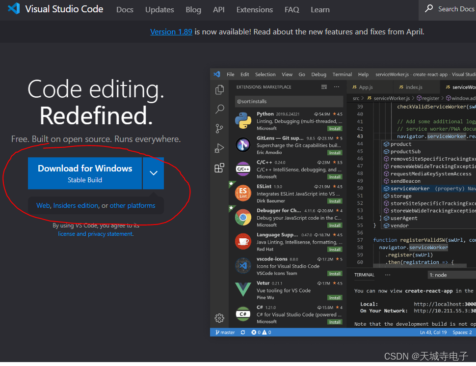Select the Search icon in activity bar
This screenshot has width=476, height=366.
pos(219,109)
